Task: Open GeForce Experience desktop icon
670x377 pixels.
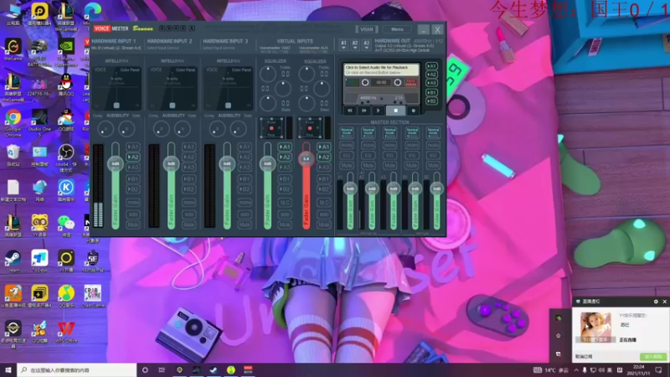Action: click(x=66, y=52)
